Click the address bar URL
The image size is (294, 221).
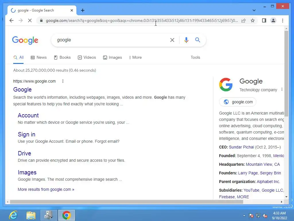click(142, 20)
